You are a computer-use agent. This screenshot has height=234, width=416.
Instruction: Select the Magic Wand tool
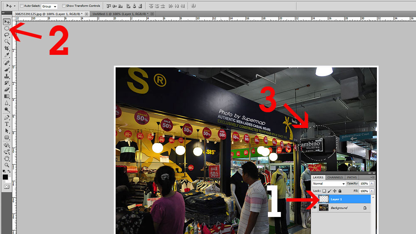(7, 42)
